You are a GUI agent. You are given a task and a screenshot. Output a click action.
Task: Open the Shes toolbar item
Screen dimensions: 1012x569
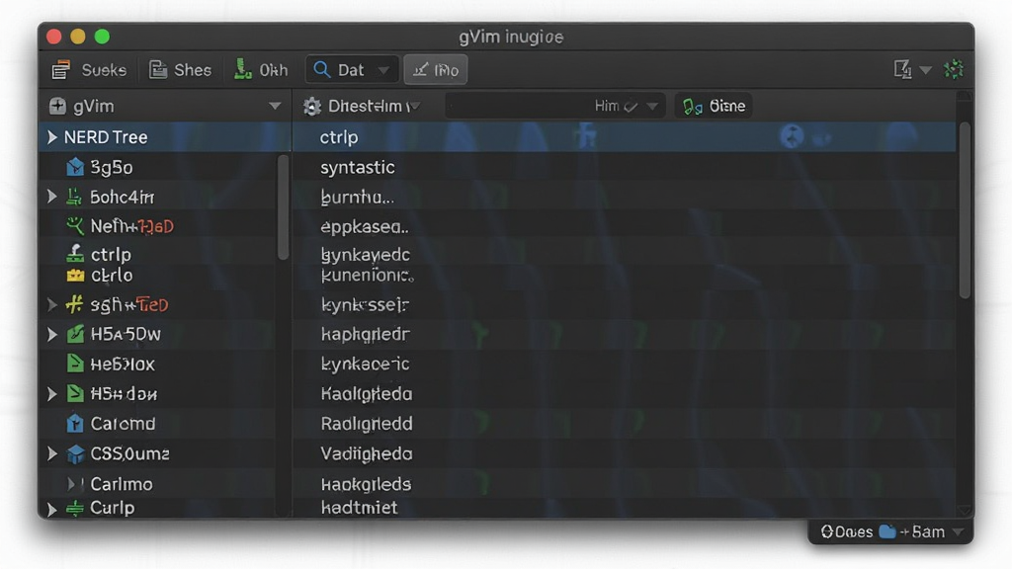(180, 70)
